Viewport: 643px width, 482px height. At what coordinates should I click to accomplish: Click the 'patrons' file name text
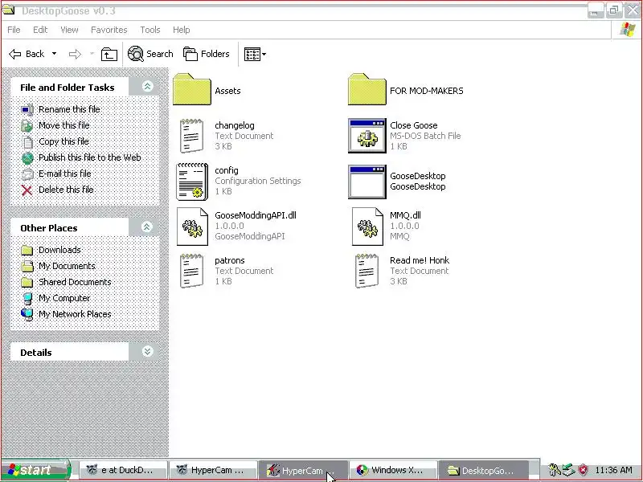pos(230,260)
